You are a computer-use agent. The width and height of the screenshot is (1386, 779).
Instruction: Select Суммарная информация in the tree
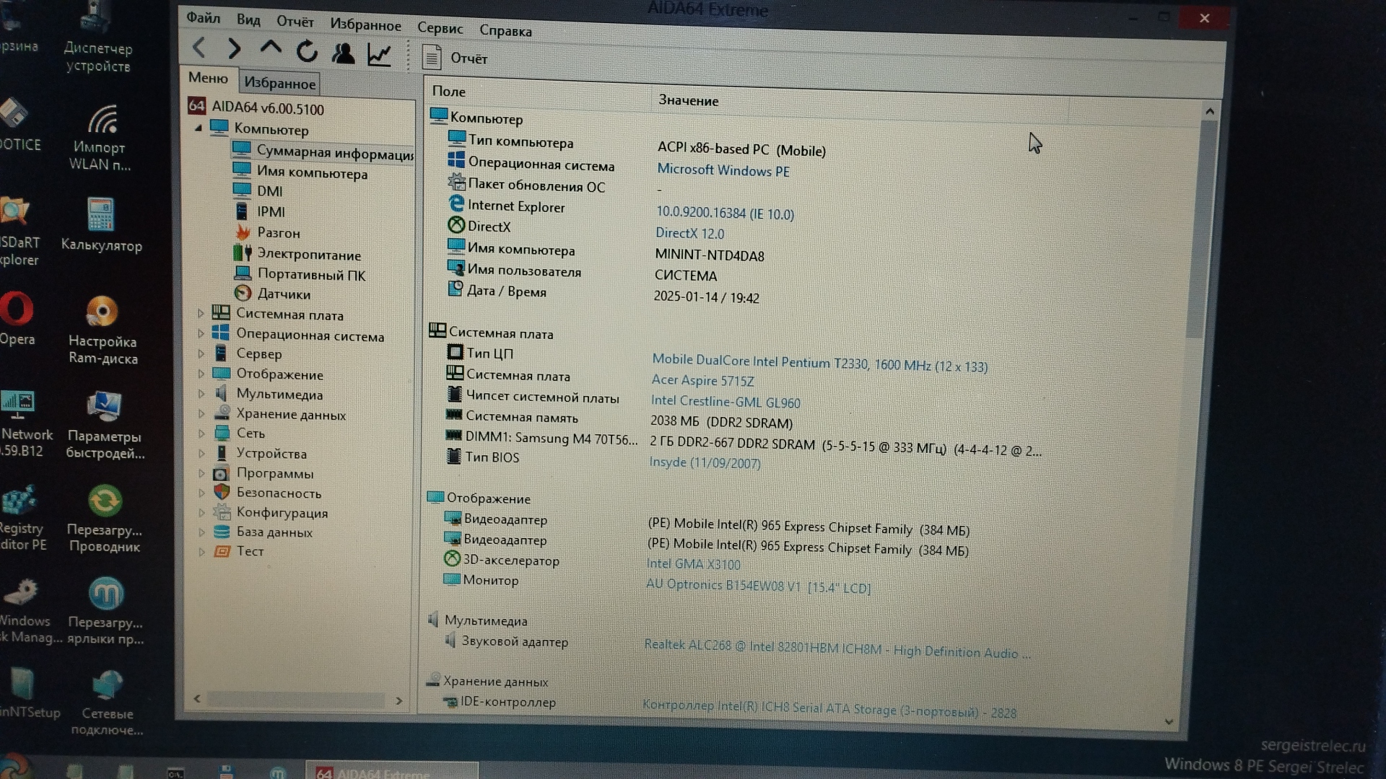pyautogui.click(x=323, y=151)
